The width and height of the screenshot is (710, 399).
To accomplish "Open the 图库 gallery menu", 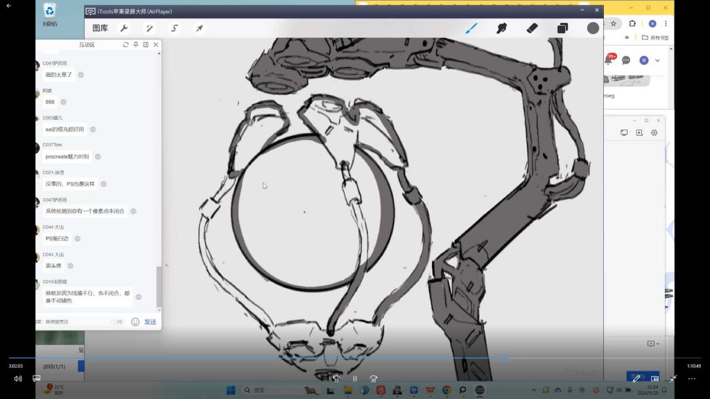I will click(x=100, y=28).
